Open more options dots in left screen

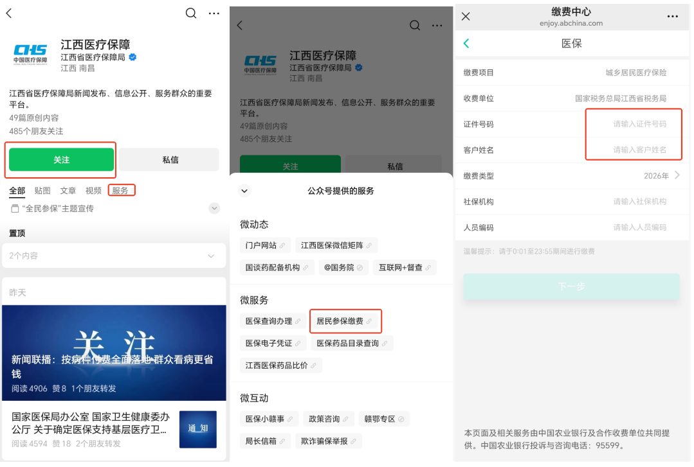coord(214,13)
